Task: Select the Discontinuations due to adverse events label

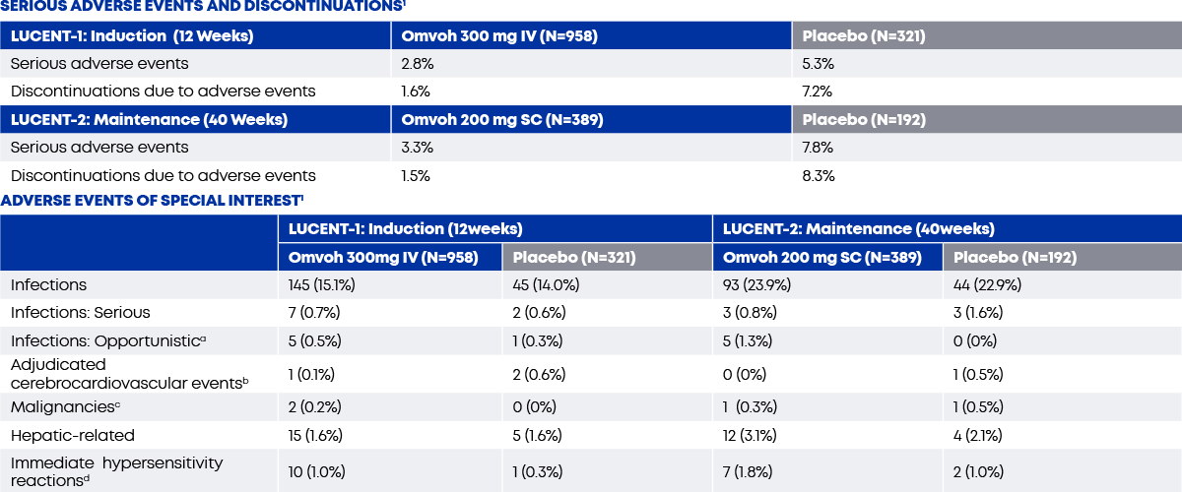Action: [x=164, y=176]
